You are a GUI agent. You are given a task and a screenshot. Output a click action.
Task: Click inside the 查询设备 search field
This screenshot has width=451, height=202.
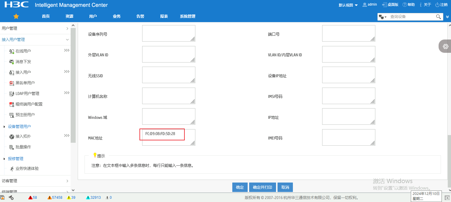[x=412, y=17]
